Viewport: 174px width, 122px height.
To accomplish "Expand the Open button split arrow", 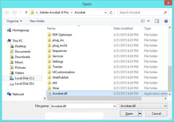I will click(140, 114).
